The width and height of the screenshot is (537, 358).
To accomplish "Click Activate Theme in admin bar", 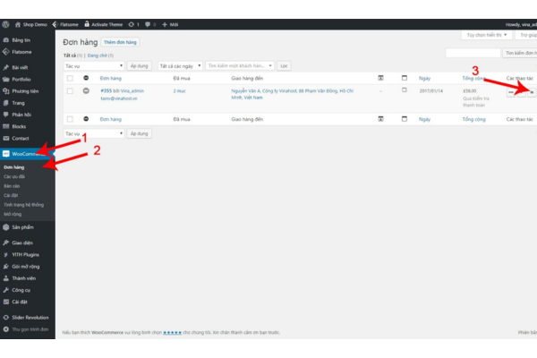I will point(104,24).
